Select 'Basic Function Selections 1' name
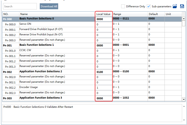The image size is (187, 125). (x=37, y=45)
